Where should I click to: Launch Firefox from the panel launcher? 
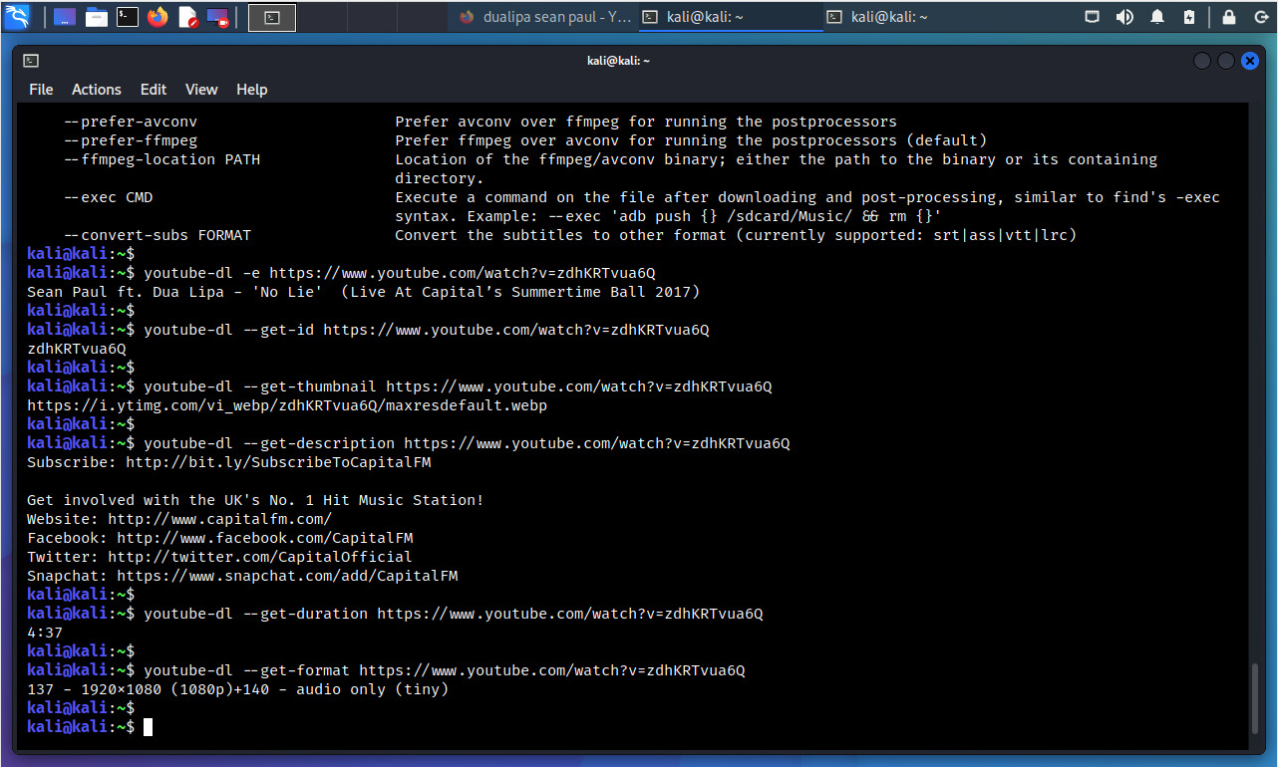[158, 17]
